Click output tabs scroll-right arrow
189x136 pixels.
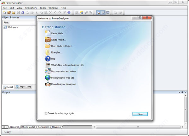(x=6, y=127)
